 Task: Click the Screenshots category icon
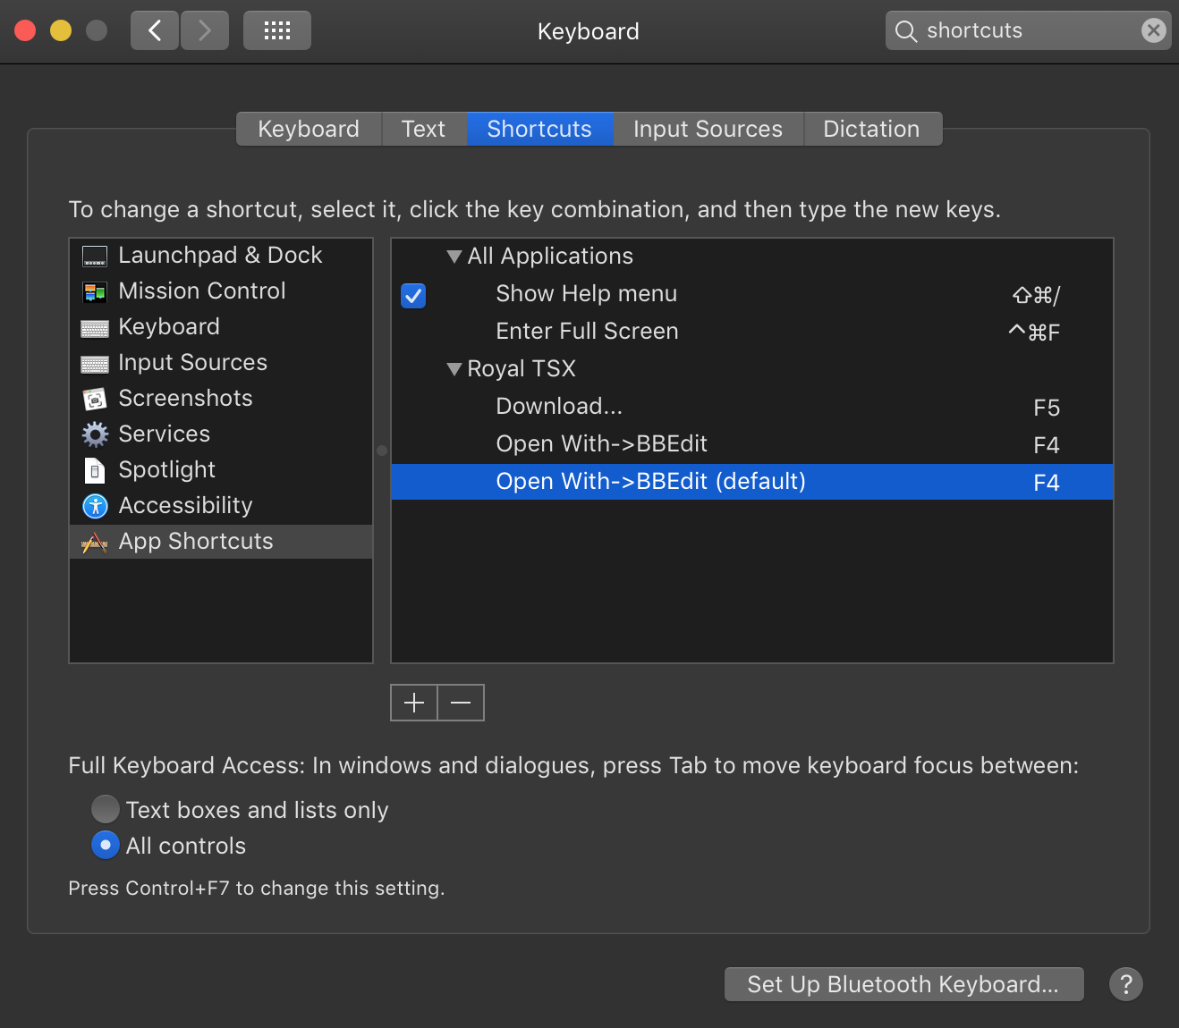[94, 400]
